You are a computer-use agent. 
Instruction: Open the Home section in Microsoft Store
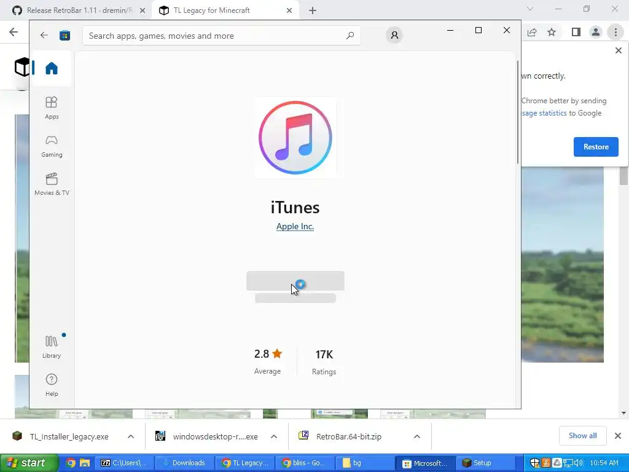coord(52,68)
